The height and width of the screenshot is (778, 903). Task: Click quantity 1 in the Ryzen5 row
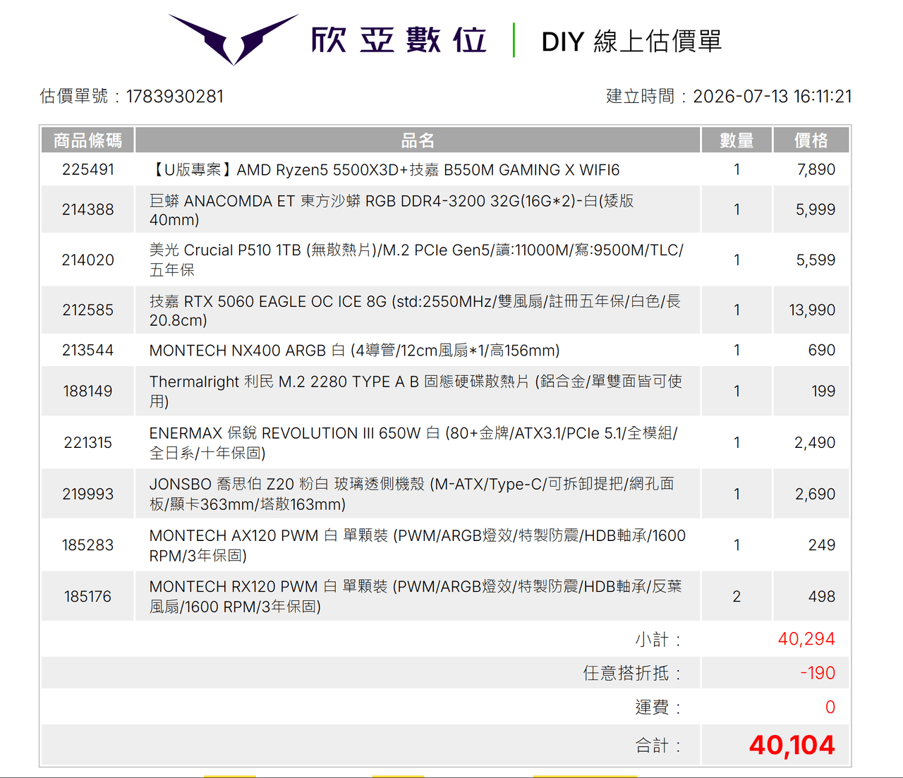coord(737,169)
